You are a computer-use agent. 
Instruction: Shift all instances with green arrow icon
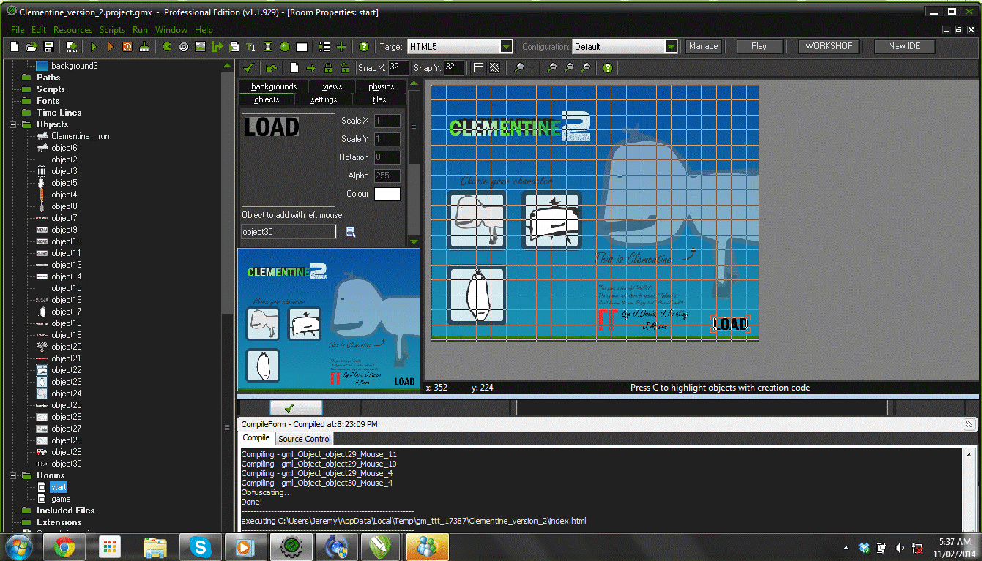311,67
